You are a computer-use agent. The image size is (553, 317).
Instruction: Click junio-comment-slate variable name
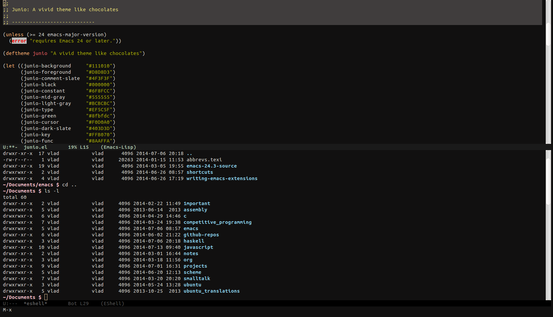click(x=52, y=78)
